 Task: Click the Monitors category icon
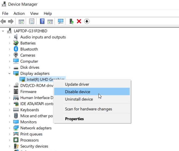[x=16, y=122]
